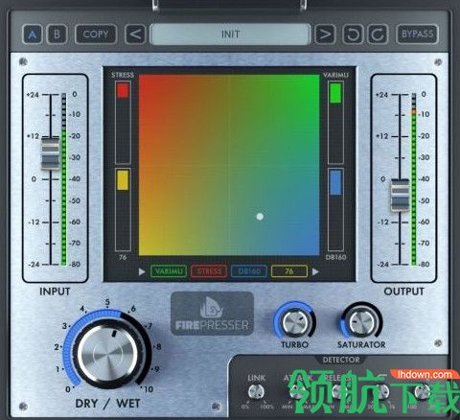This screenshot has height=420, width=460.
Task: Click the OUTPUT label text
Action: 403,292
